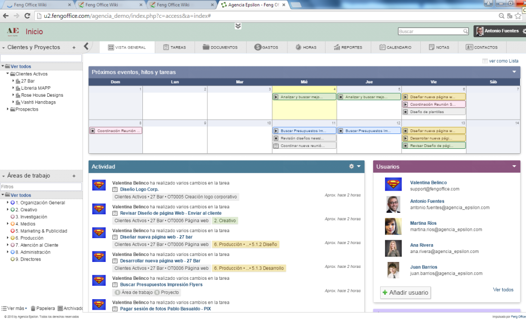Click the Añadir usuario button
The width and height of the screenshot is (526, 320).
(x=405, y=293)
